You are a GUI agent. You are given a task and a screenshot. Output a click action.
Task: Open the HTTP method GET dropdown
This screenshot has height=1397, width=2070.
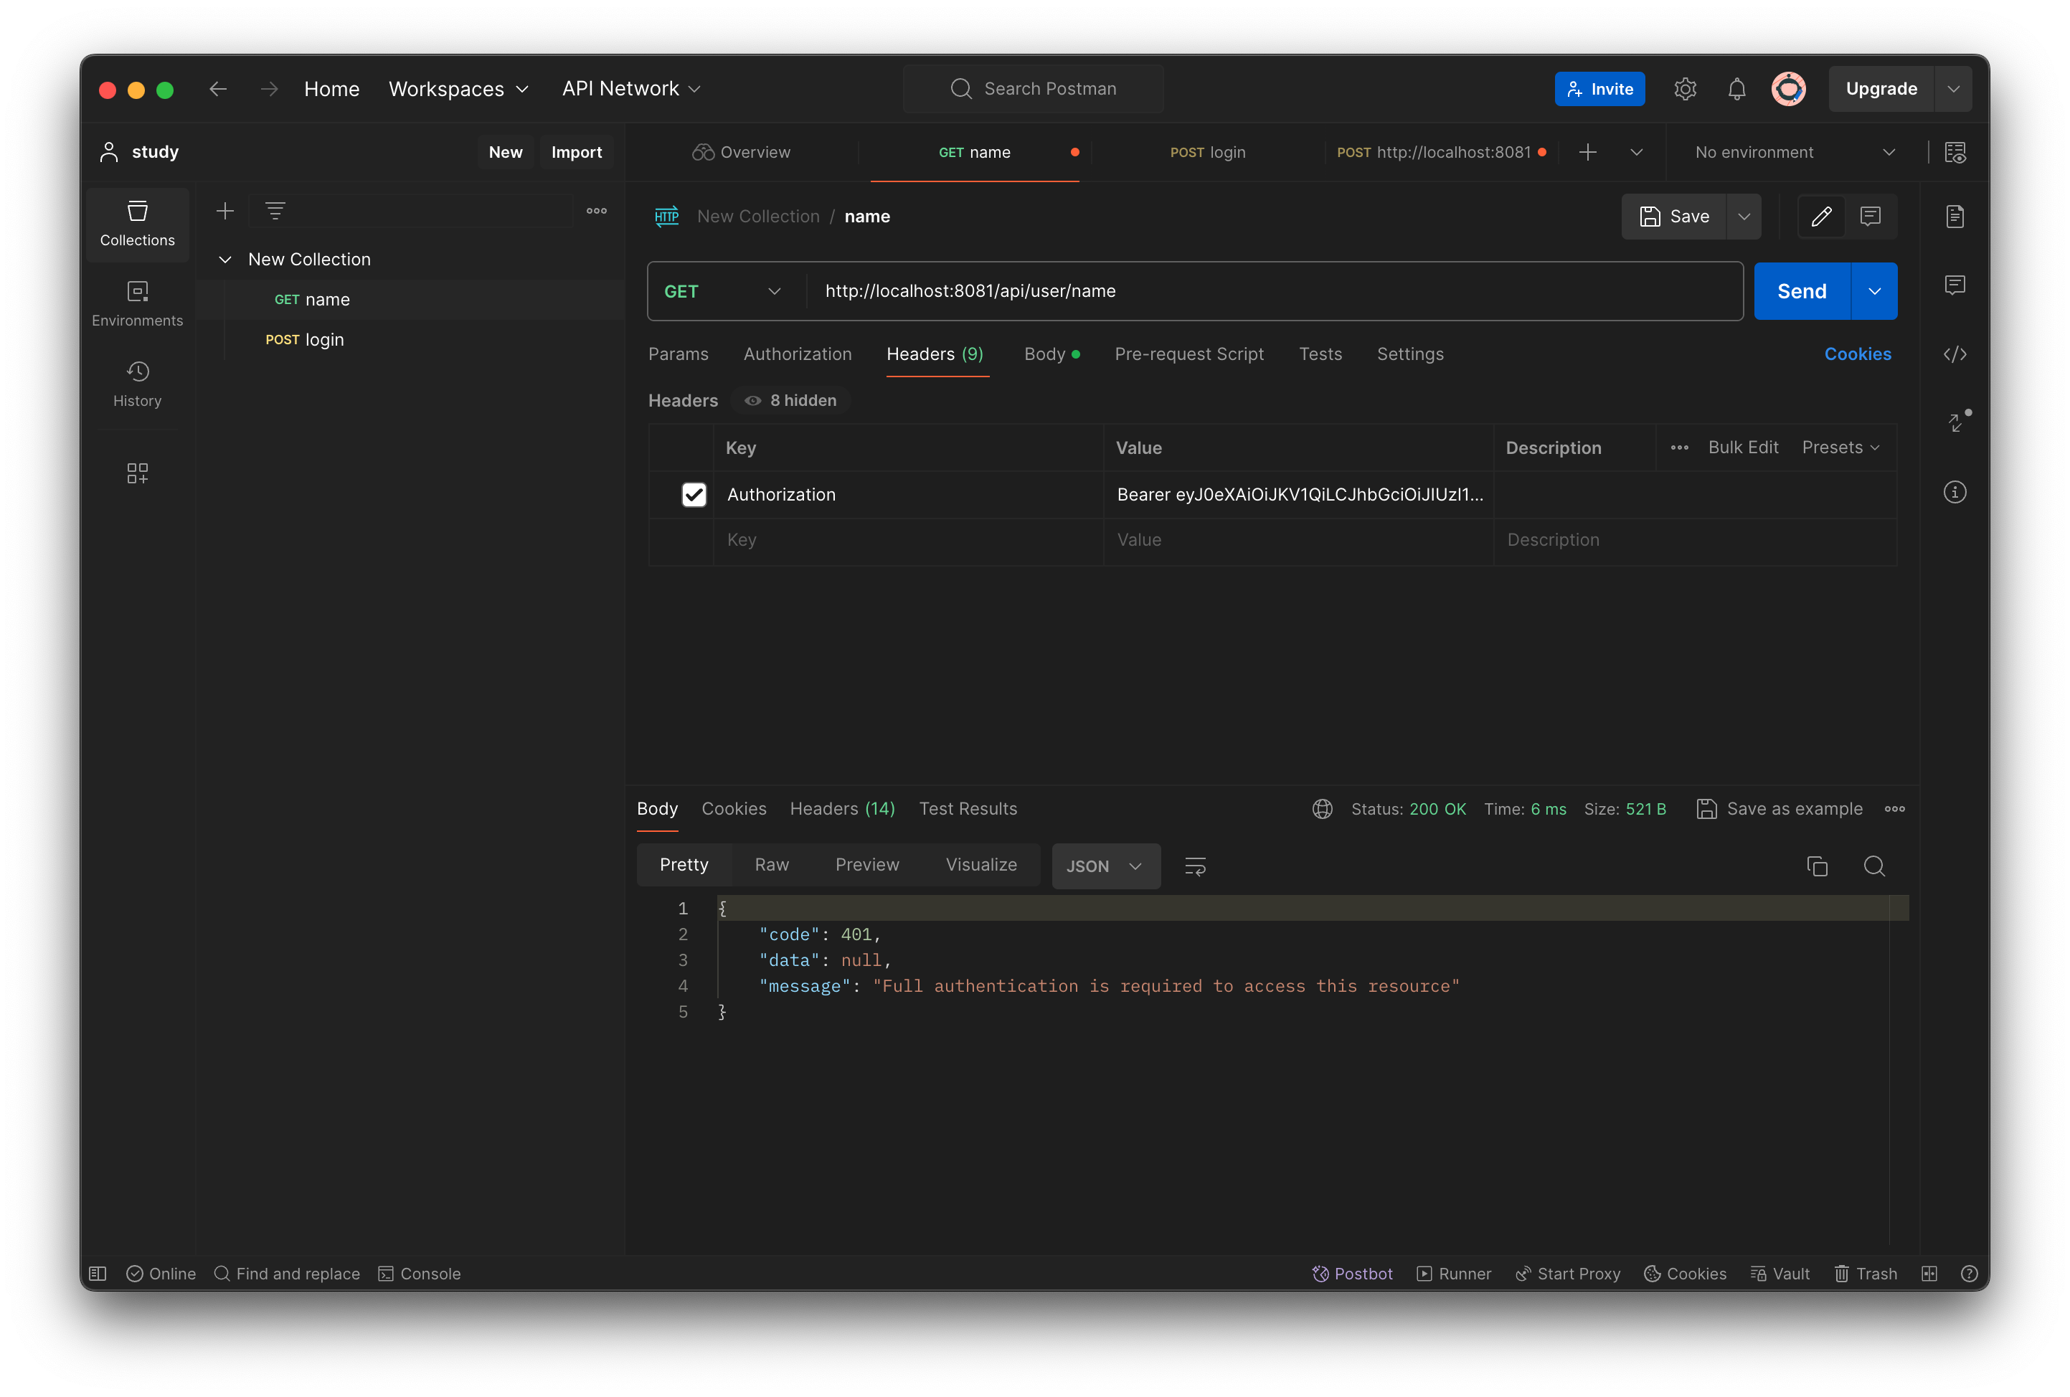[x=722, y=291]
